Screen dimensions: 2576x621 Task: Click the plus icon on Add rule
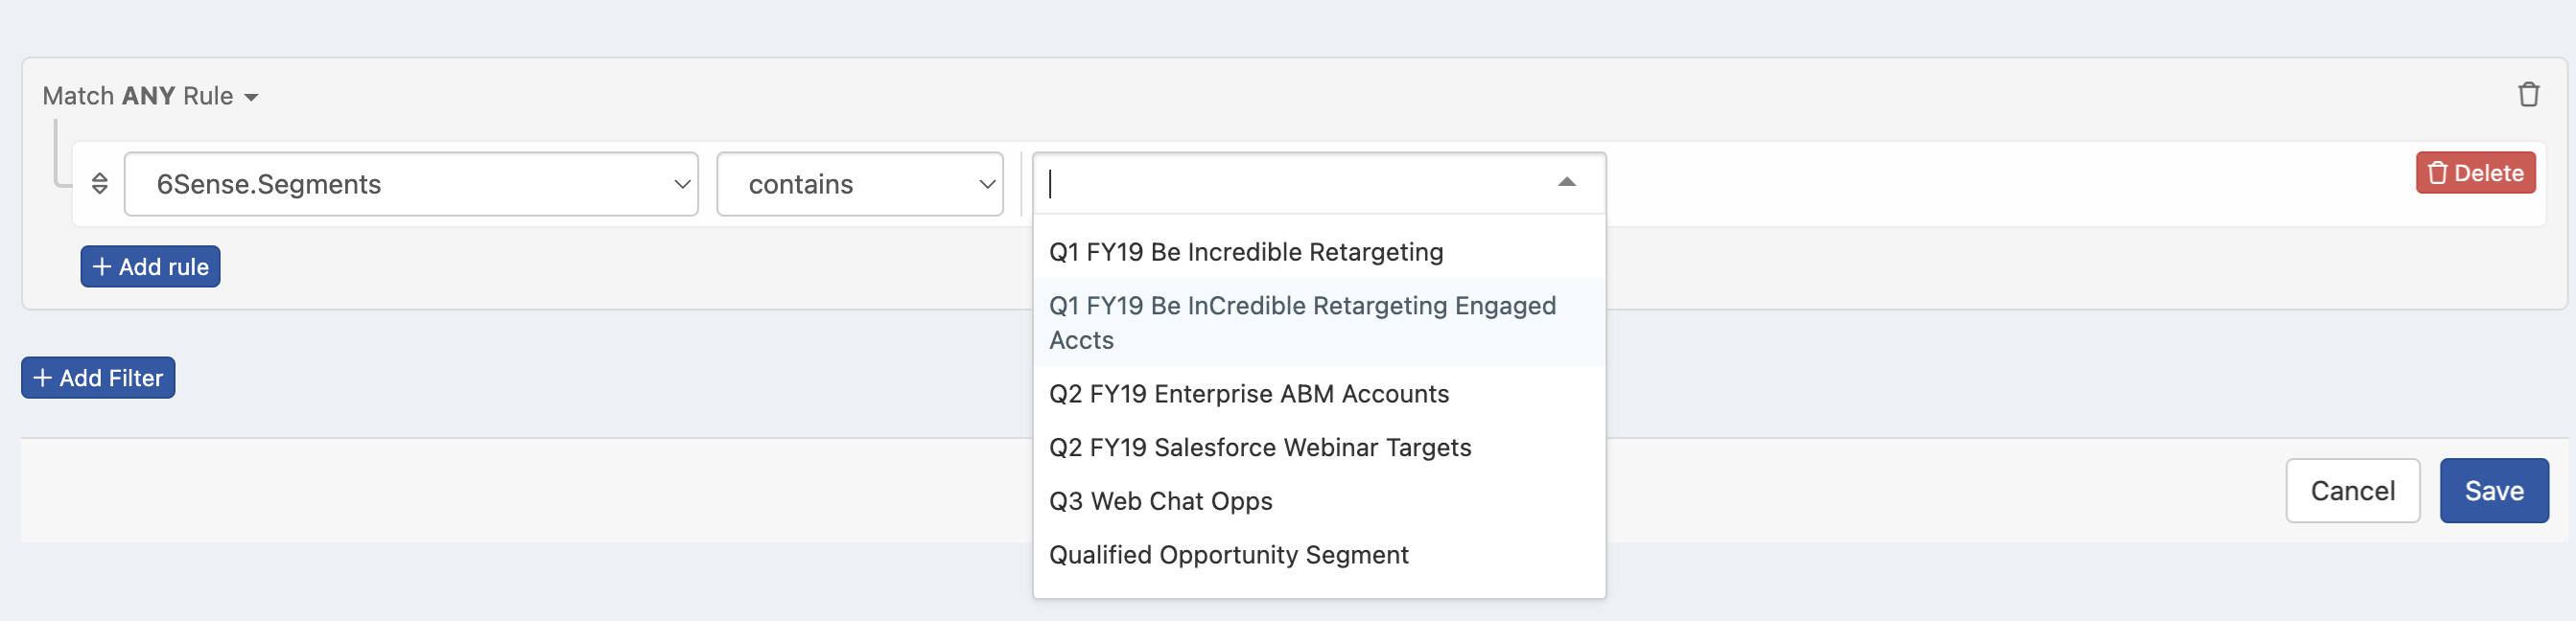(x=101, y=267)
